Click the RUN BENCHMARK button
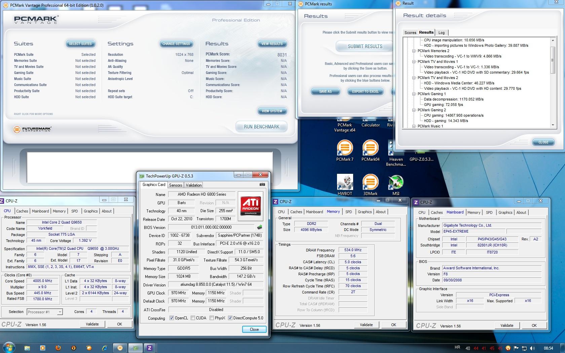565x353 pixels. coord(262,127)
